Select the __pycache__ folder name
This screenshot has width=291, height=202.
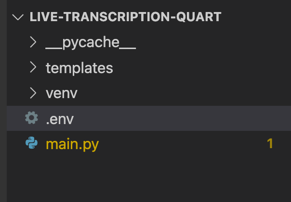tap(91, 43)
